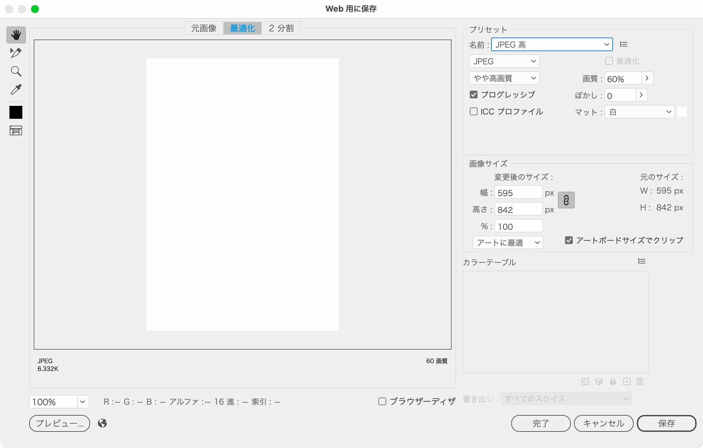Select the Eyedropper tool
The width and height of the screenshot is (703, 448).
(x=16, y=90)
